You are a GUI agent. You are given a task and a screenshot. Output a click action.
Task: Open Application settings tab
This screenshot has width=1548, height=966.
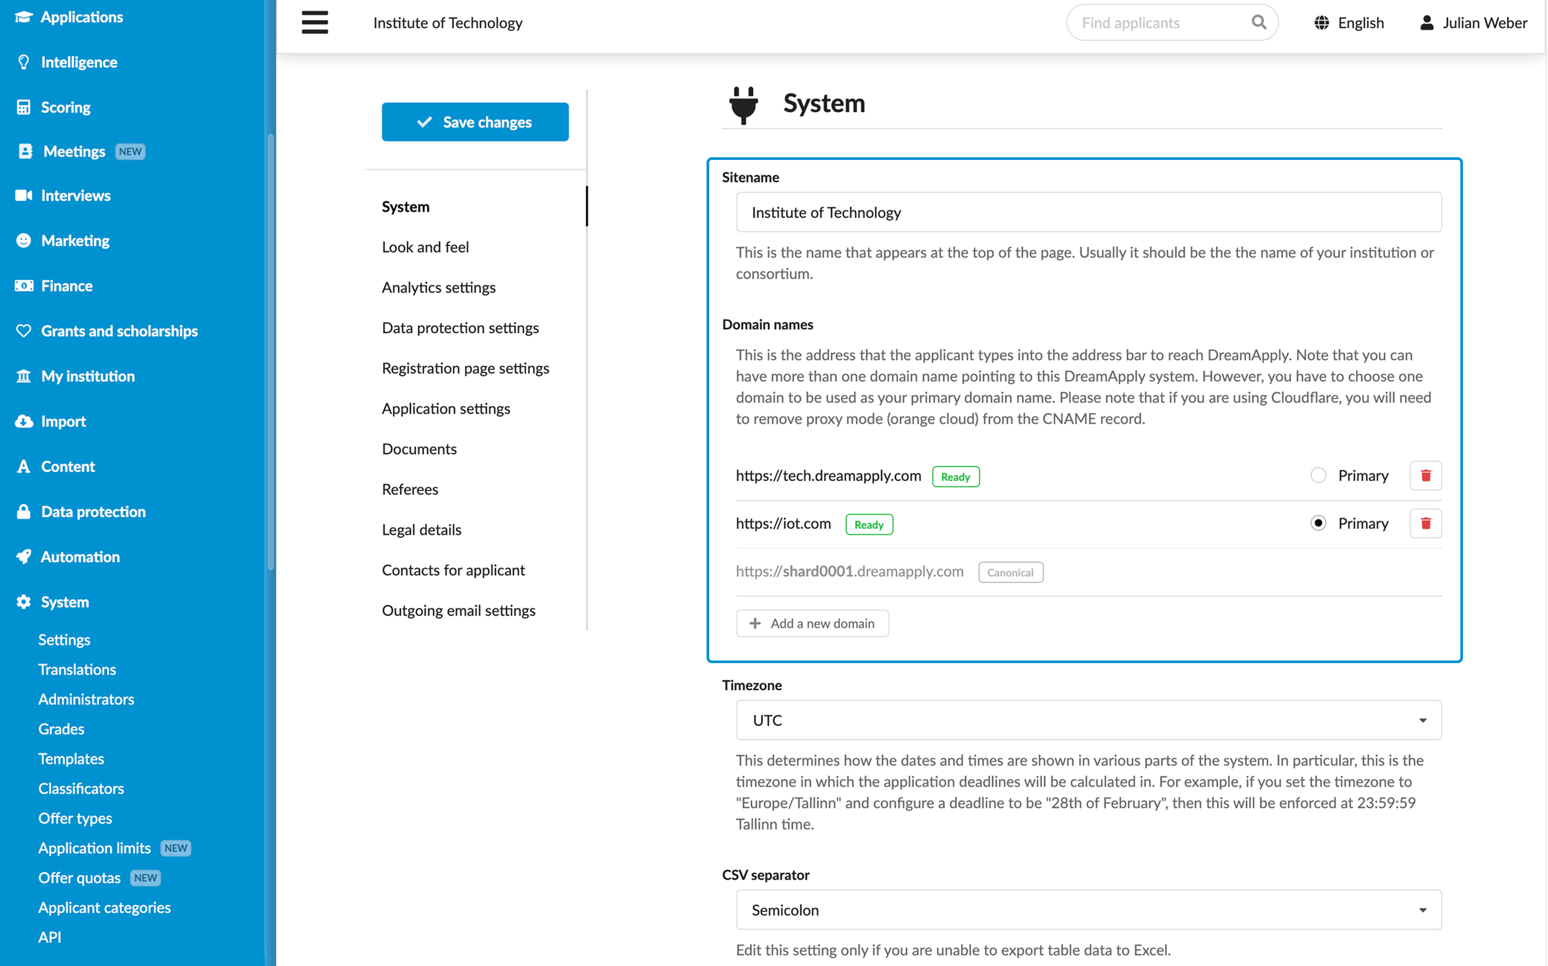click(x=446, y=408)
